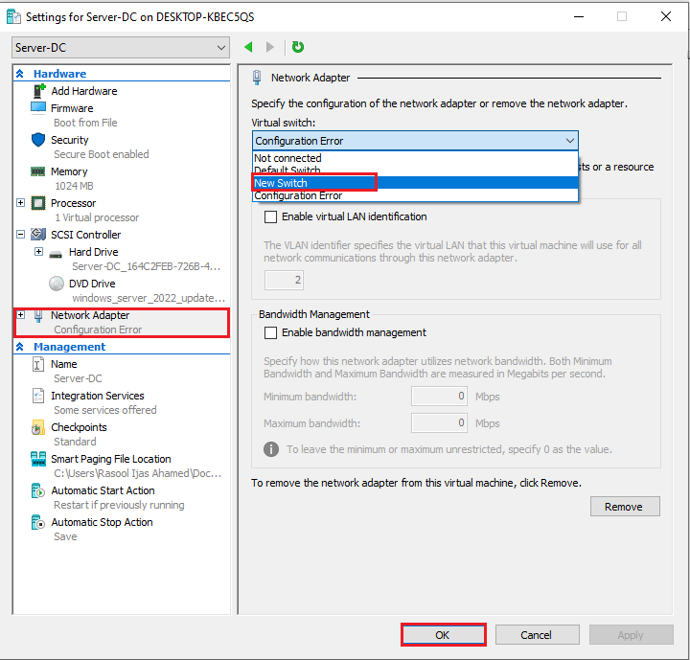The image size is (690, 660).
Task: Click the OK button
Action: click(x=443, y=635)
